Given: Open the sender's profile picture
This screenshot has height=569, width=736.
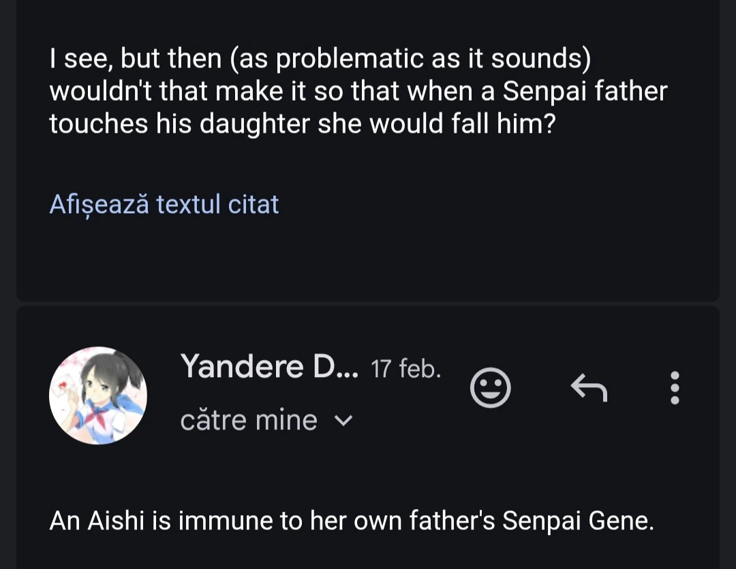Looking at the screenshot, I should 98,395.
